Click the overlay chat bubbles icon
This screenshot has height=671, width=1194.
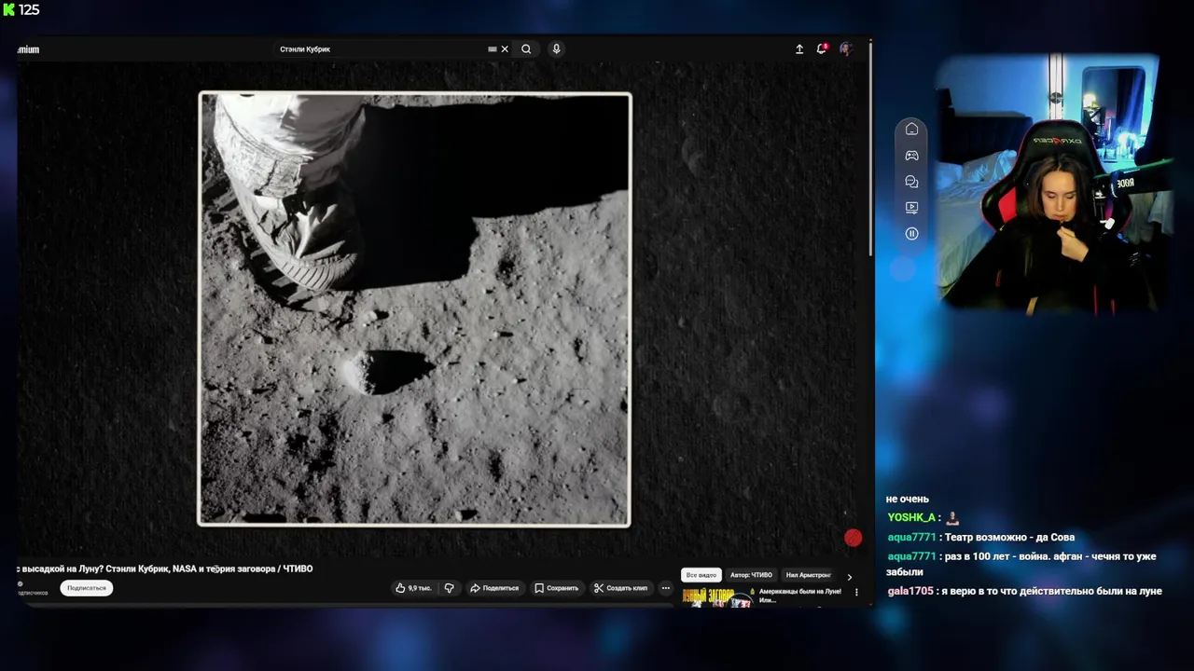(x=912, y=182)
